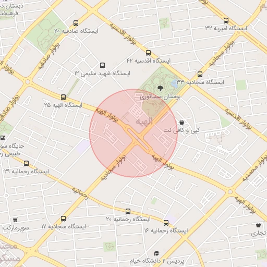
Task: Select the تجاری shopping basket icon
Action: click(259, 225)
